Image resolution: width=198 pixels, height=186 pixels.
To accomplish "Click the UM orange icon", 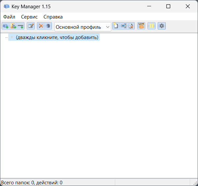I will coord(141,26).
